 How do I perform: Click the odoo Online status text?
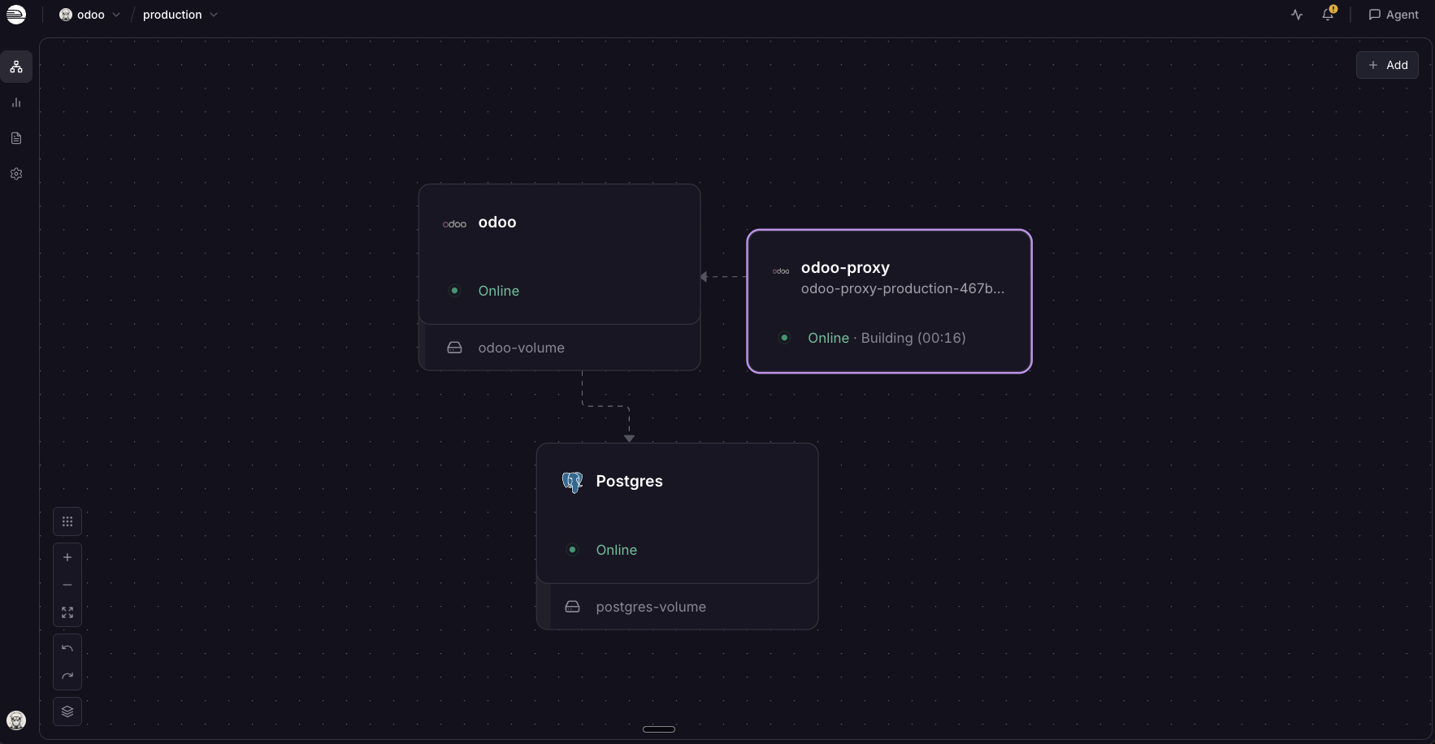point(499,291)
